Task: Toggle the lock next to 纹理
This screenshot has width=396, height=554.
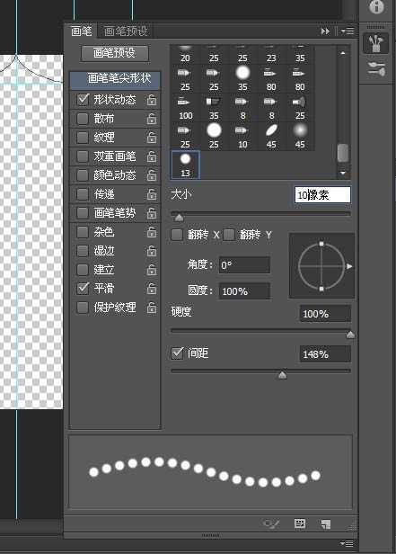Action: point(152,138)
